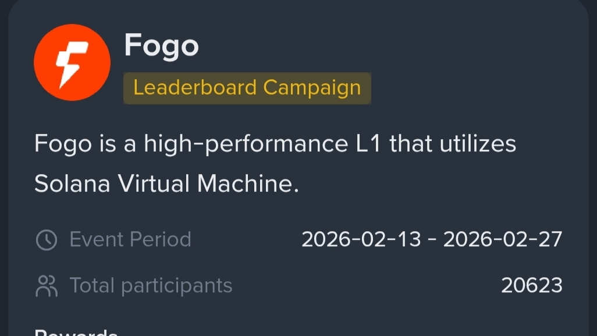Click the phrase high-performance L1
597x336 pixels.
click(x=262, y=143)
